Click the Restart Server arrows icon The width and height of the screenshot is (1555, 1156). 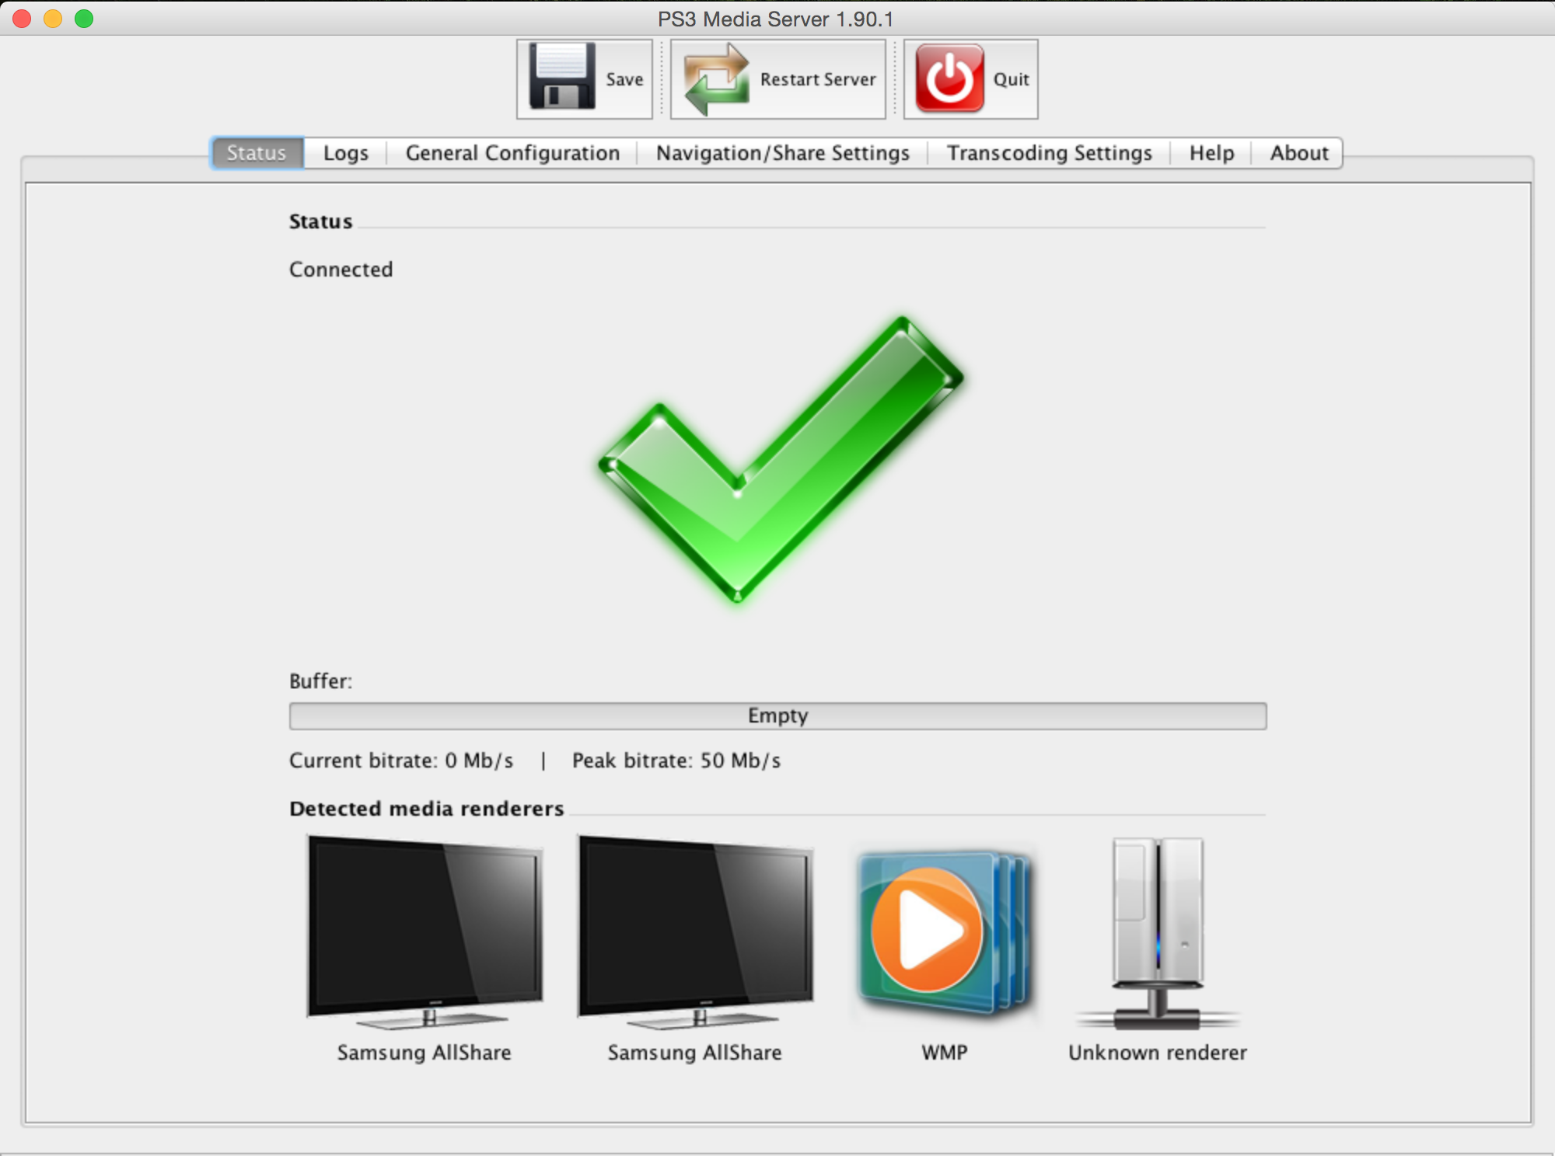(x=716, y=78)
